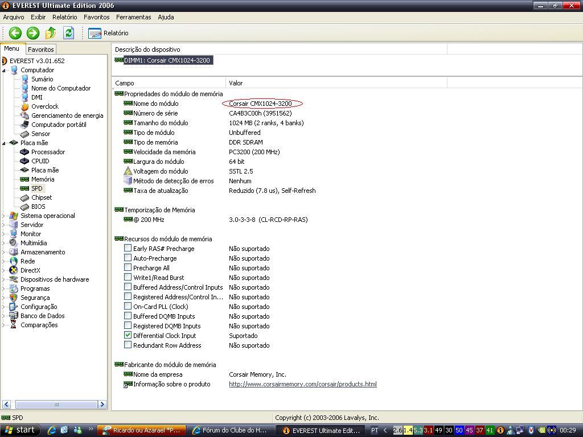Screen dimensions: 583x437
Task: Open the Favoritos menu in menu bar
Action: pos(96,17)
